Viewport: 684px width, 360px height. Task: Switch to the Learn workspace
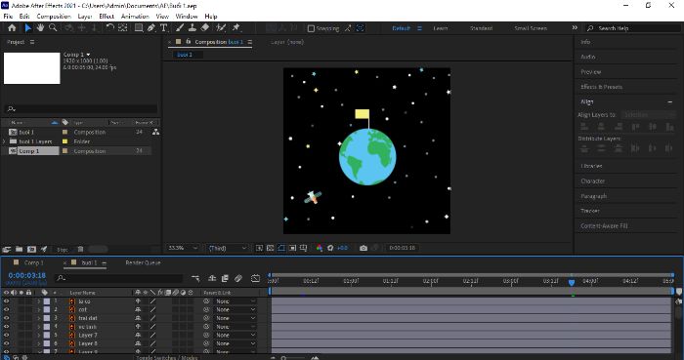440,28
